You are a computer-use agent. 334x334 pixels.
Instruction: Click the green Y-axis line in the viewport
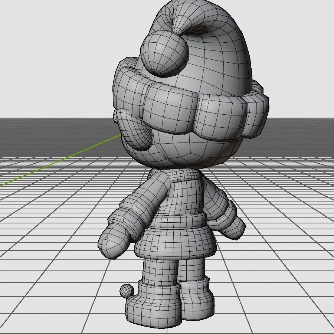tap(60, 161)
